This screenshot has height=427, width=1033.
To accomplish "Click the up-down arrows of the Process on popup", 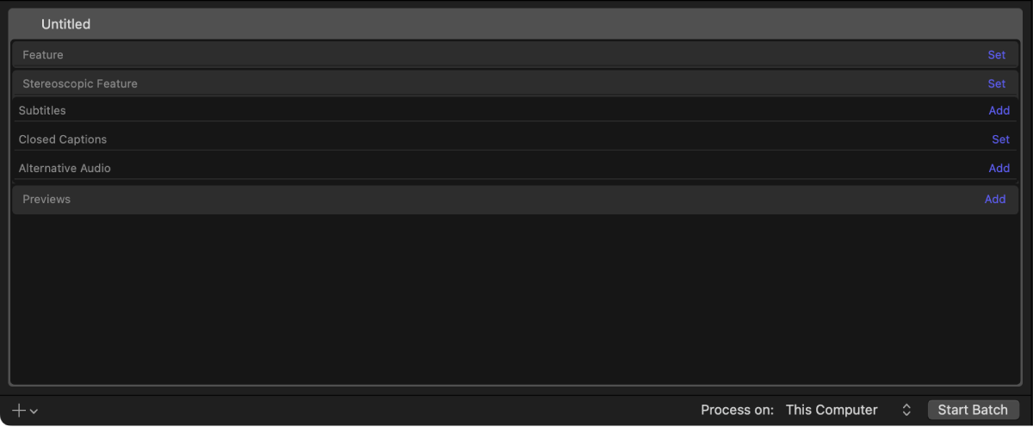I will [906, 410].
